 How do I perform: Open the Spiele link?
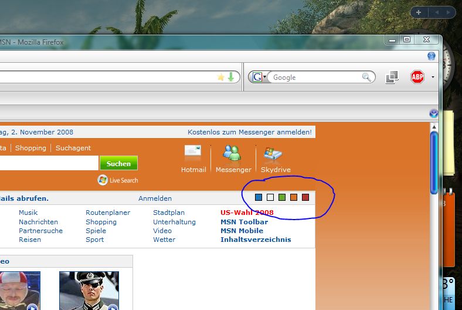click(x=96, y=231)
